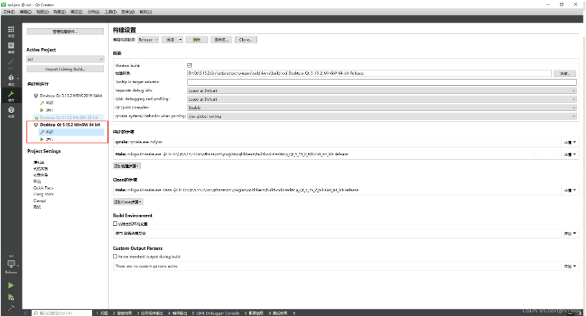Viewport: 586px width, 316px height.
Task: Click 浏览... (Browse) button for build directory
Action: (565, 73)
